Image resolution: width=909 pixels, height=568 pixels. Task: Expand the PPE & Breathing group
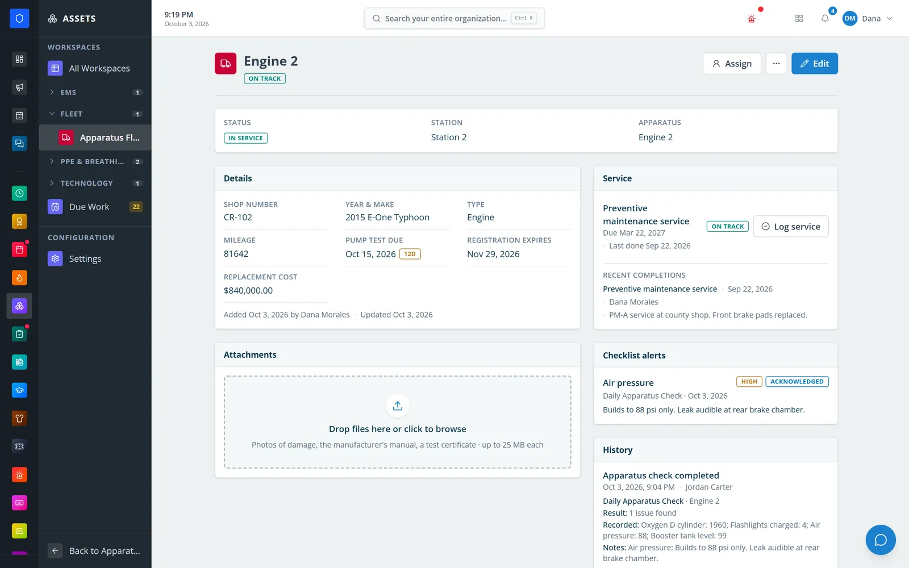(x=95, y=161)
